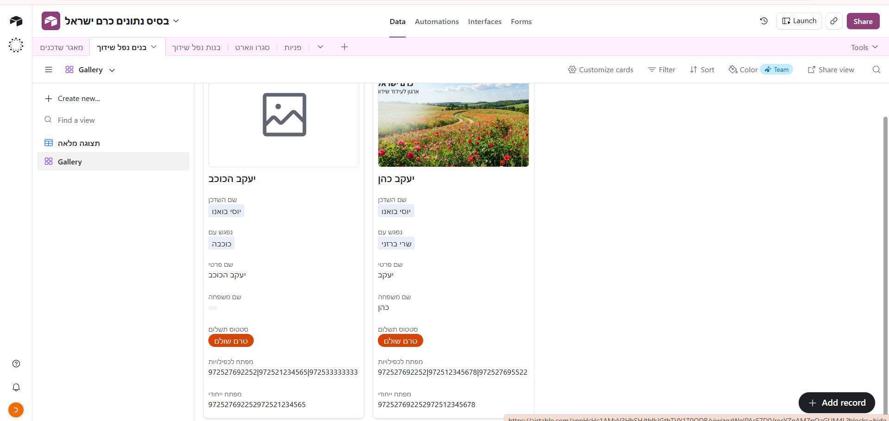Open Tools dropdown menu
889x421 pixels.
coord(864,47)
